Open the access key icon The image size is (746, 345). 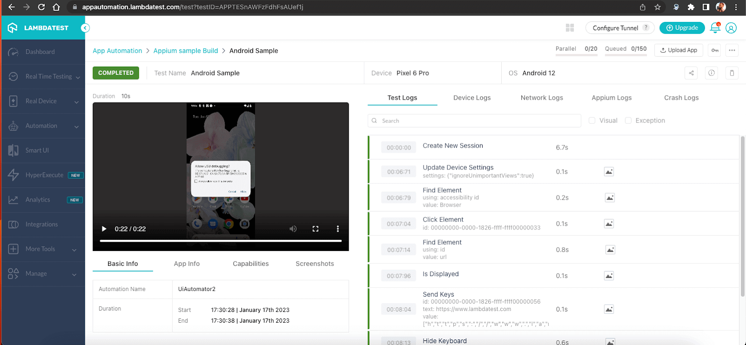click(714, 50)
